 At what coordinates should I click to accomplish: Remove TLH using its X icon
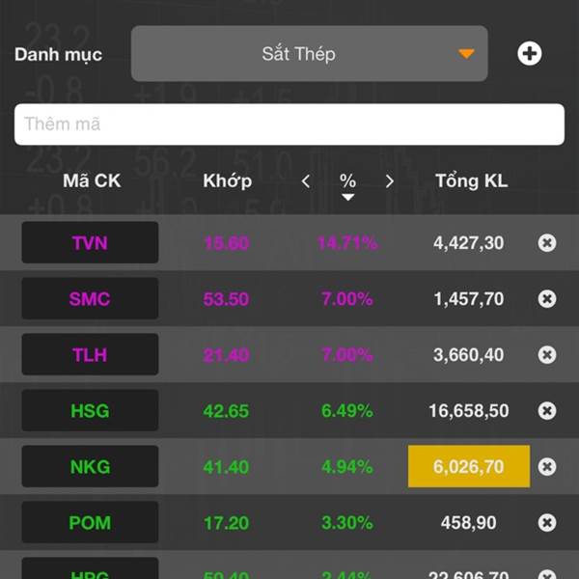pyautogui.click(x=547, y=355)
